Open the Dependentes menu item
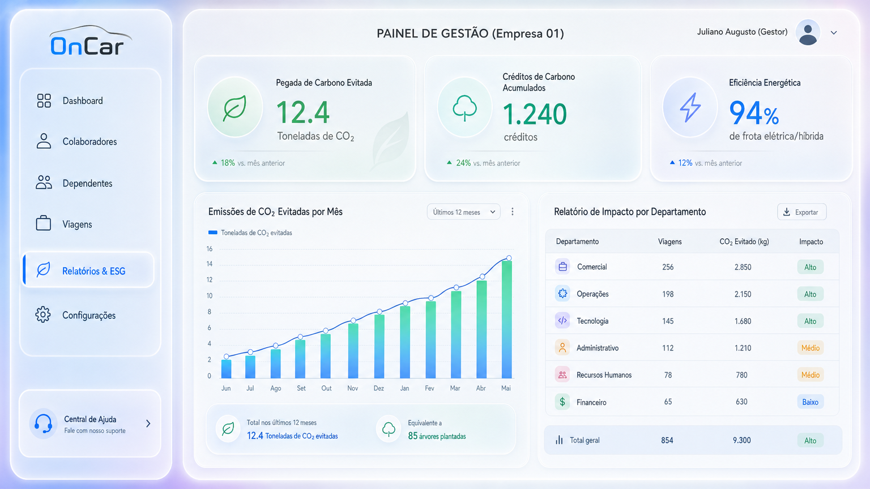Image resolution: width=870 pixels, height=489 pixels. click(88, 183)
